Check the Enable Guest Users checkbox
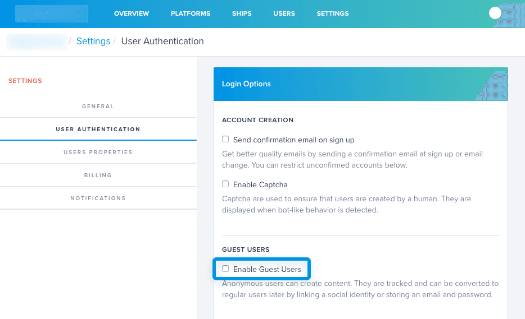This screenshot has width=525, height=319. tap(225, 269)
